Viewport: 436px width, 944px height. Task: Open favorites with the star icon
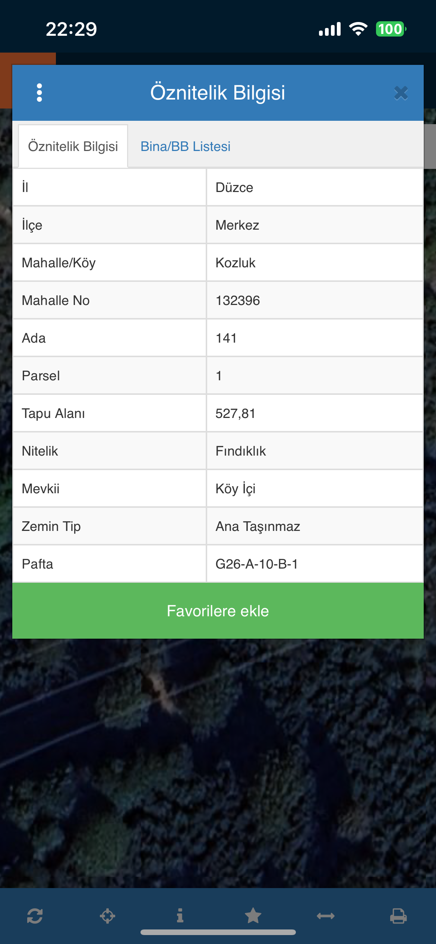(253, 916)
